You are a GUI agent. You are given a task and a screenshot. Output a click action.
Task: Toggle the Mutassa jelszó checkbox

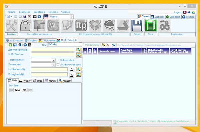pos(58,60)
